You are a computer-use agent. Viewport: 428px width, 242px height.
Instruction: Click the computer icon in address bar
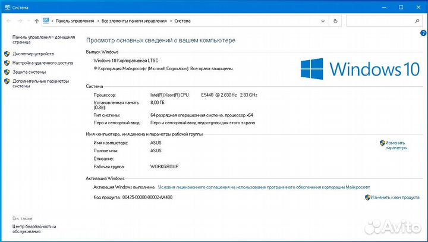point(46,21)
